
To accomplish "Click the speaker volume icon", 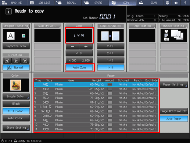I will (176, 3).
